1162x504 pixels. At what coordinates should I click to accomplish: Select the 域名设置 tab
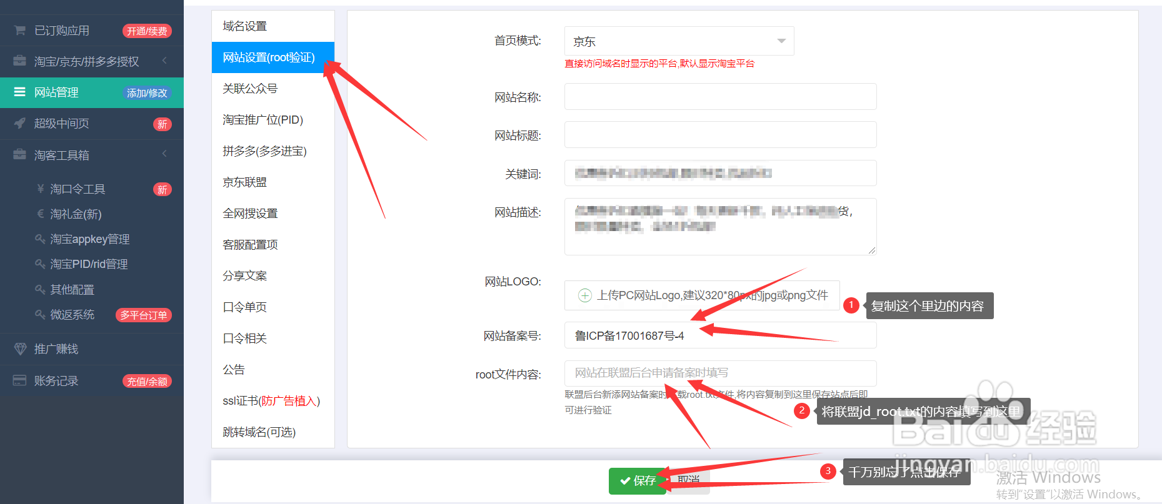click(x=273, y=26)
